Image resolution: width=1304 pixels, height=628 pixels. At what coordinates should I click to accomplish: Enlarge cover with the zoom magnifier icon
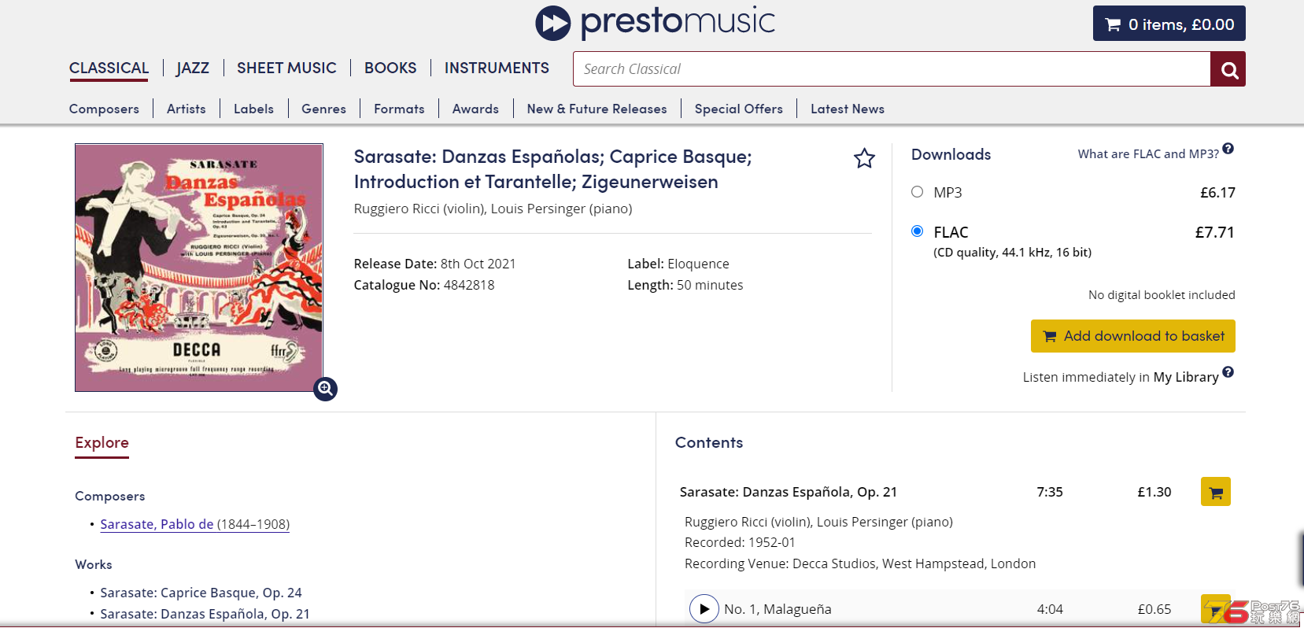pos(325,389)
